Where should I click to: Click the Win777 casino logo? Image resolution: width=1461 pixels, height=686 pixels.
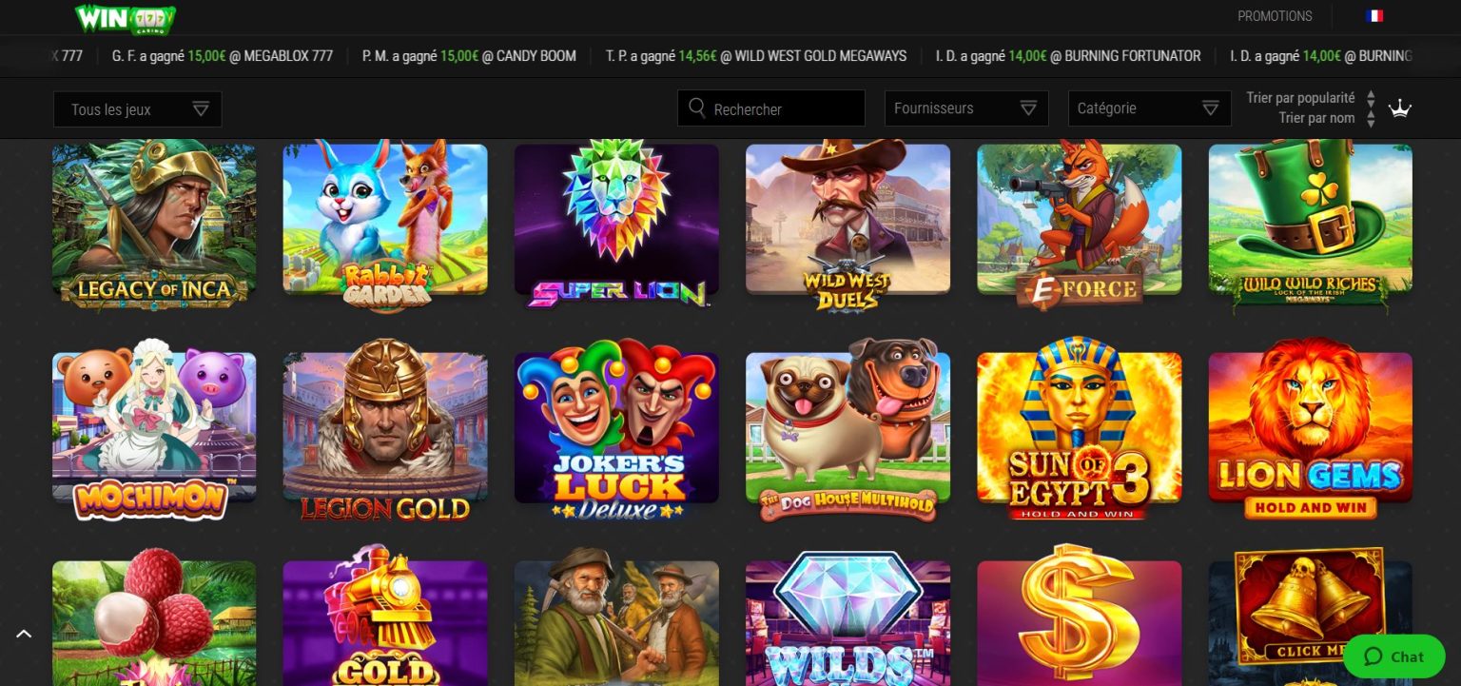(x=126, y=18)
